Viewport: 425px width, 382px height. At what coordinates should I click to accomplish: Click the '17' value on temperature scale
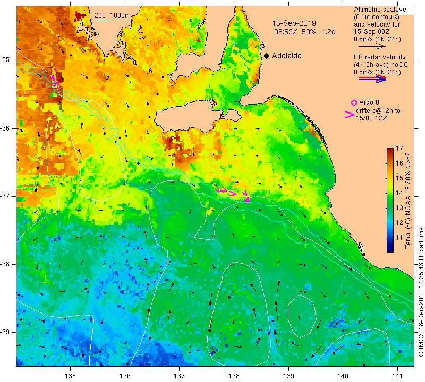[399, 149]
